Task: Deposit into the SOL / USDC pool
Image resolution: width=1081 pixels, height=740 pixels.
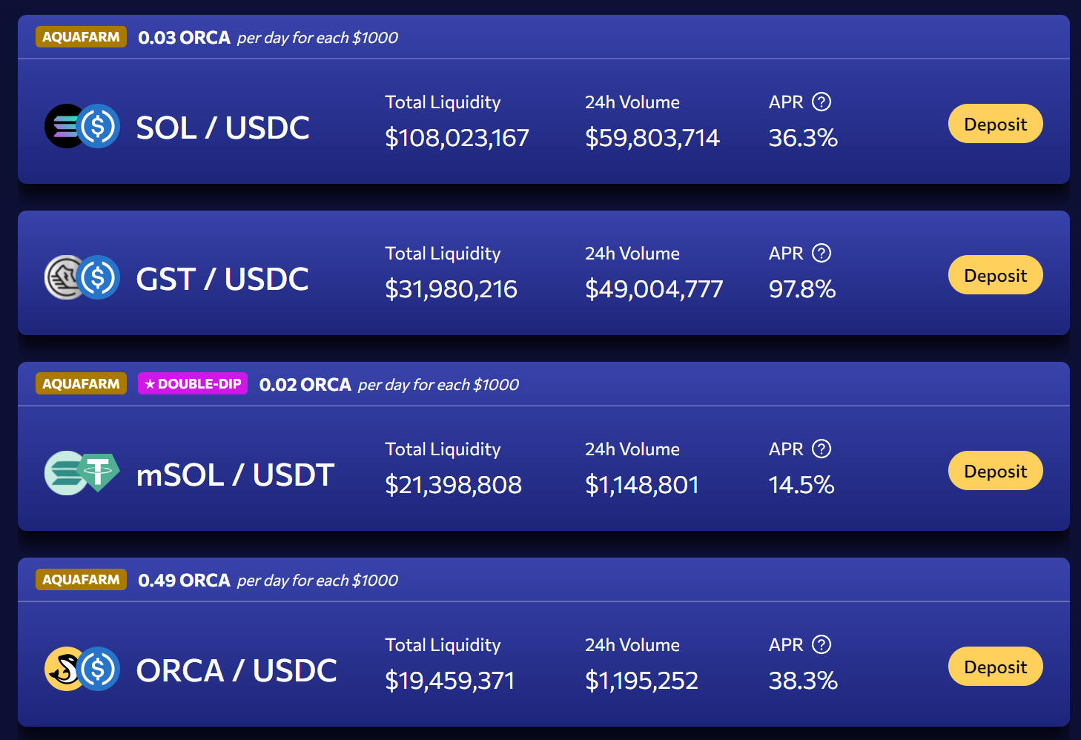Action: [x=995, y=124]
